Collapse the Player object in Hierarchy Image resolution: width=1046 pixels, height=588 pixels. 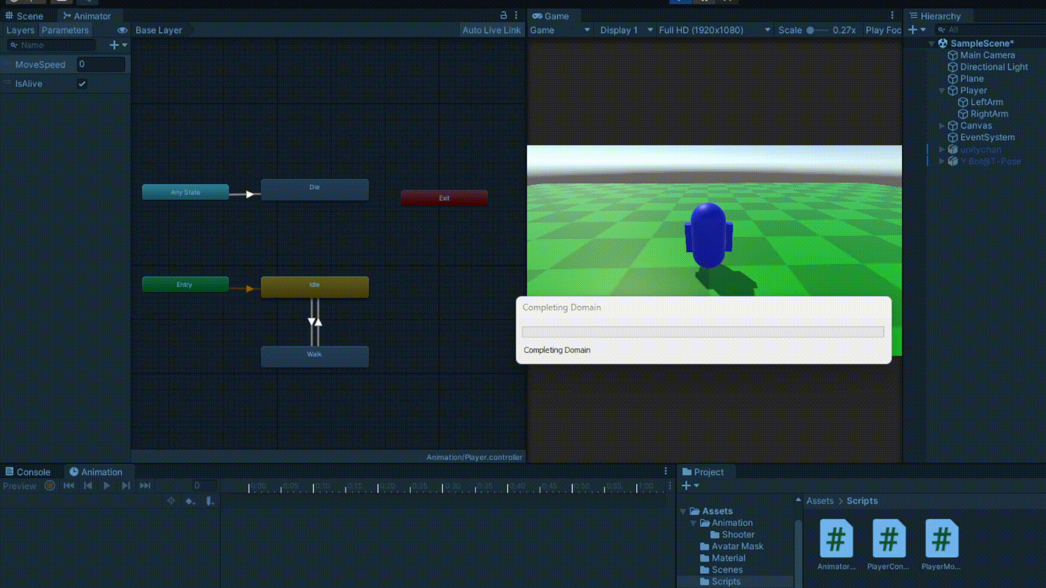(942, 90)
